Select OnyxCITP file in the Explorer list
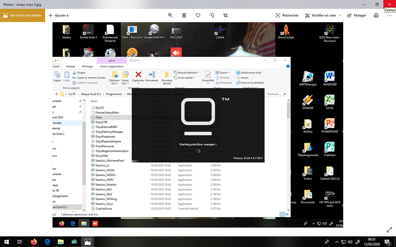 pyautogui.click(x=101, y=122)
